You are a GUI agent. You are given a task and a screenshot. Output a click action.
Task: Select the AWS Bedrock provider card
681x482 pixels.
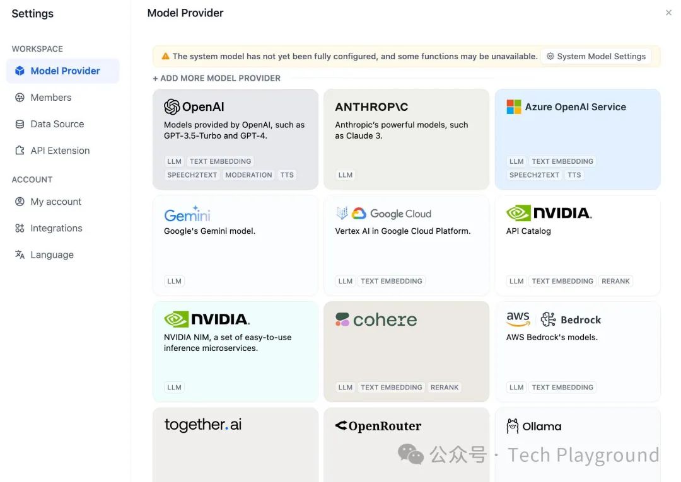578,351
